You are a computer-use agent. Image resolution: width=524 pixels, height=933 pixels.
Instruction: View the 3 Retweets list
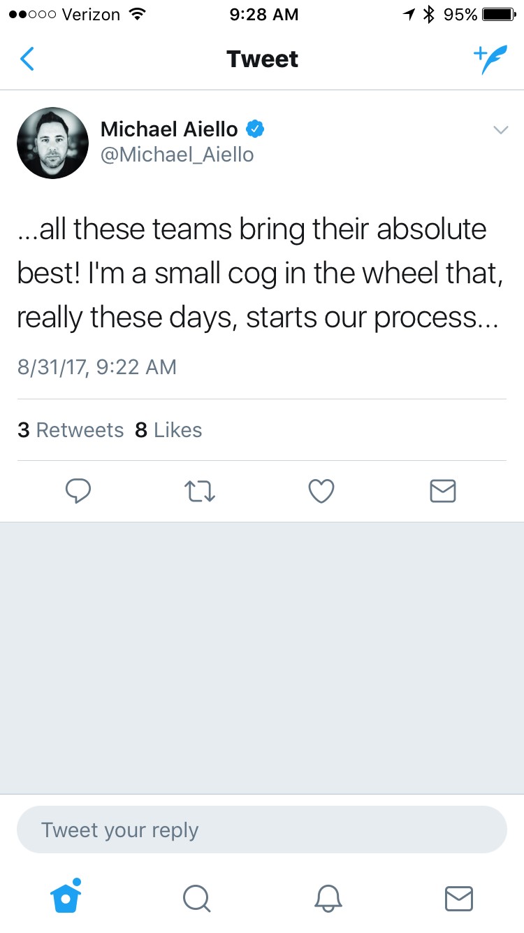coord(71,430)
